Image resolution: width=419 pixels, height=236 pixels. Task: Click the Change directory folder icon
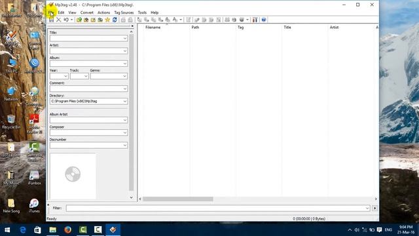(x=79, y=20)
